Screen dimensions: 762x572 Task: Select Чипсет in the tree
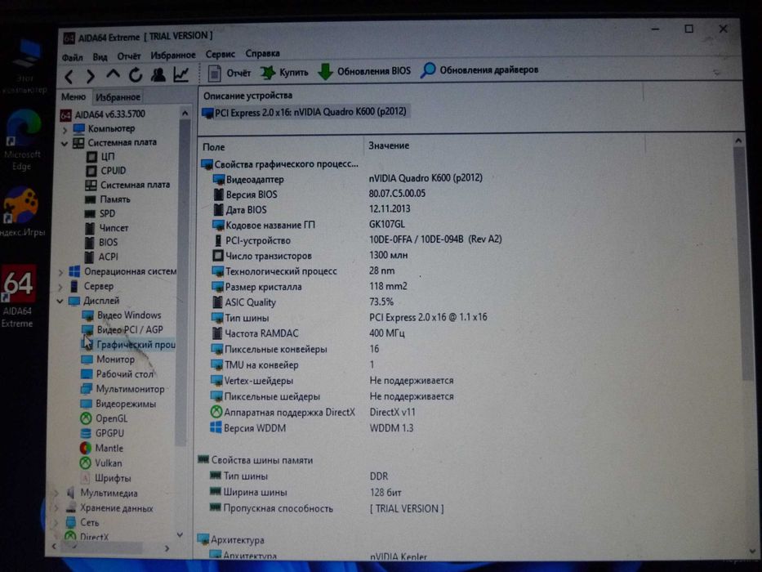[x=106, y=228]
